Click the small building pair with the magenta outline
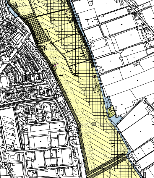154x178 pixels. point(54,66)
